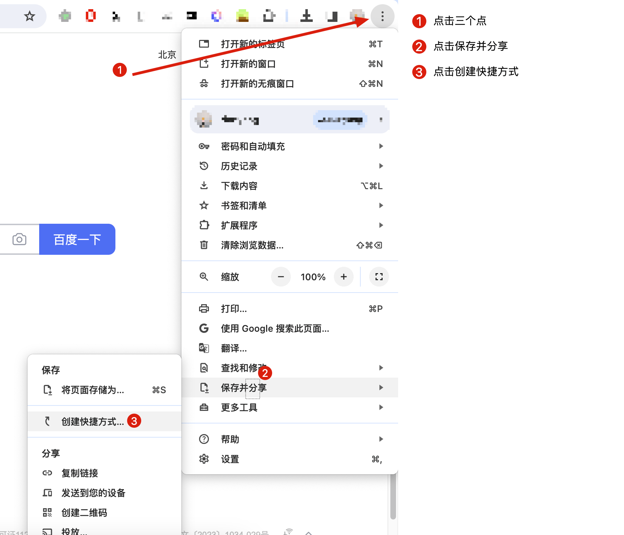Click the three-dot Chrome menu button

click(382, 16)
